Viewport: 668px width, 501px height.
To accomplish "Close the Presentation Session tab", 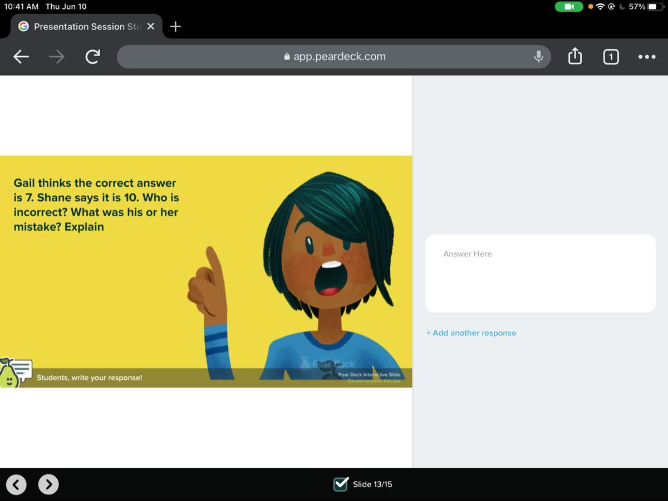I will click(x=151, y=26).
